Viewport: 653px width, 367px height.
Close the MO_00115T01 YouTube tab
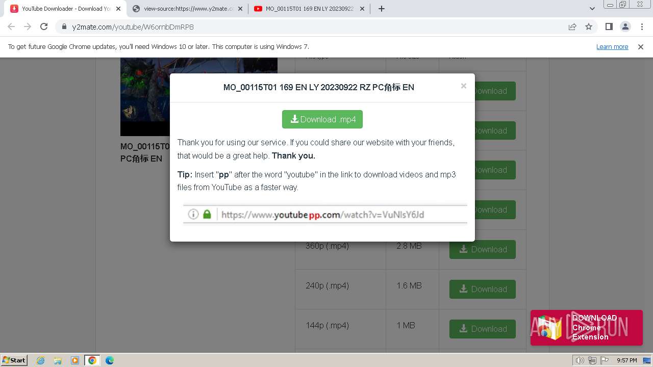(362, 9)
